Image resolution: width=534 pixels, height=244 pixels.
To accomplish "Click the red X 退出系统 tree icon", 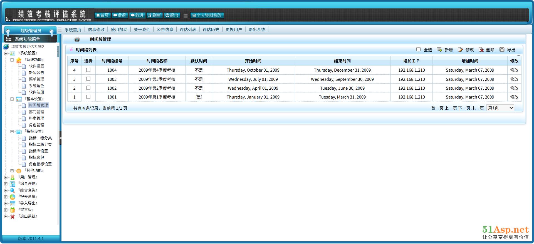I will point(13,217).
